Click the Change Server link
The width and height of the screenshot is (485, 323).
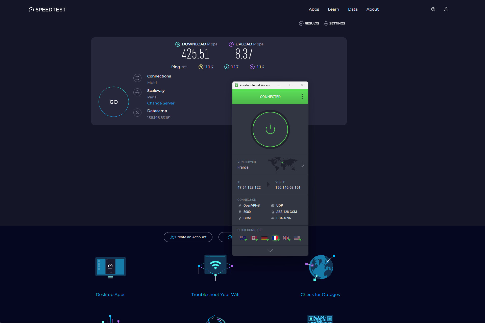[161, 103]
